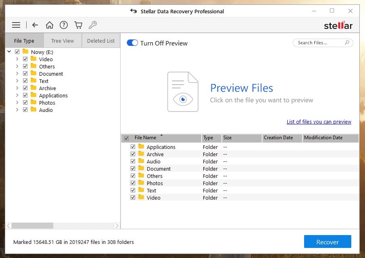Click the Others folder icon in left tree

point(33,66)
